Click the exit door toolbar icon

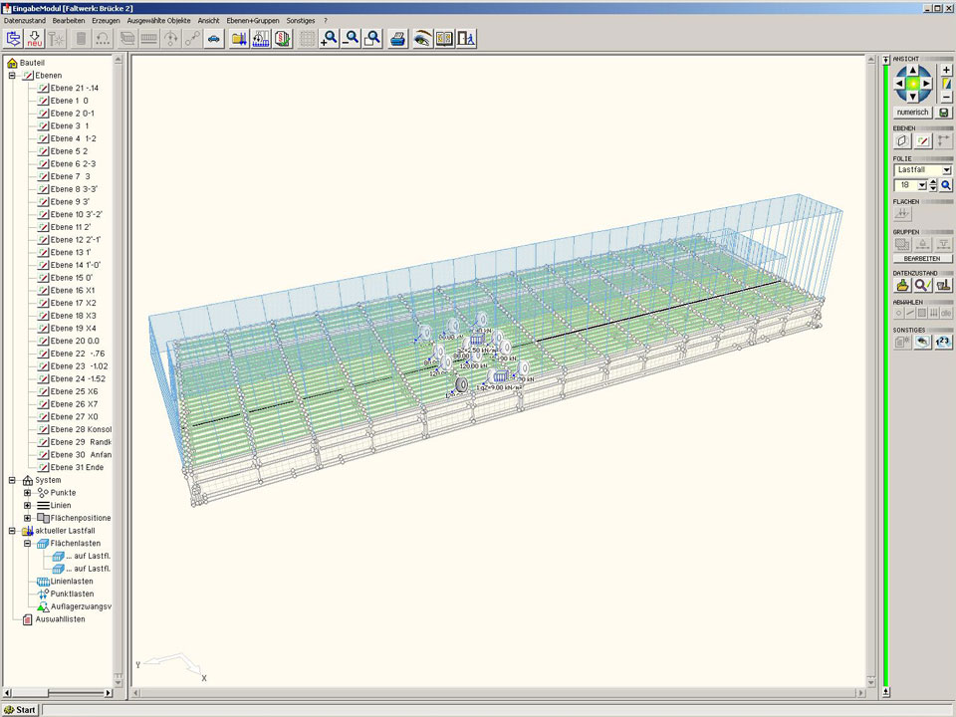[x=466, y=39]
